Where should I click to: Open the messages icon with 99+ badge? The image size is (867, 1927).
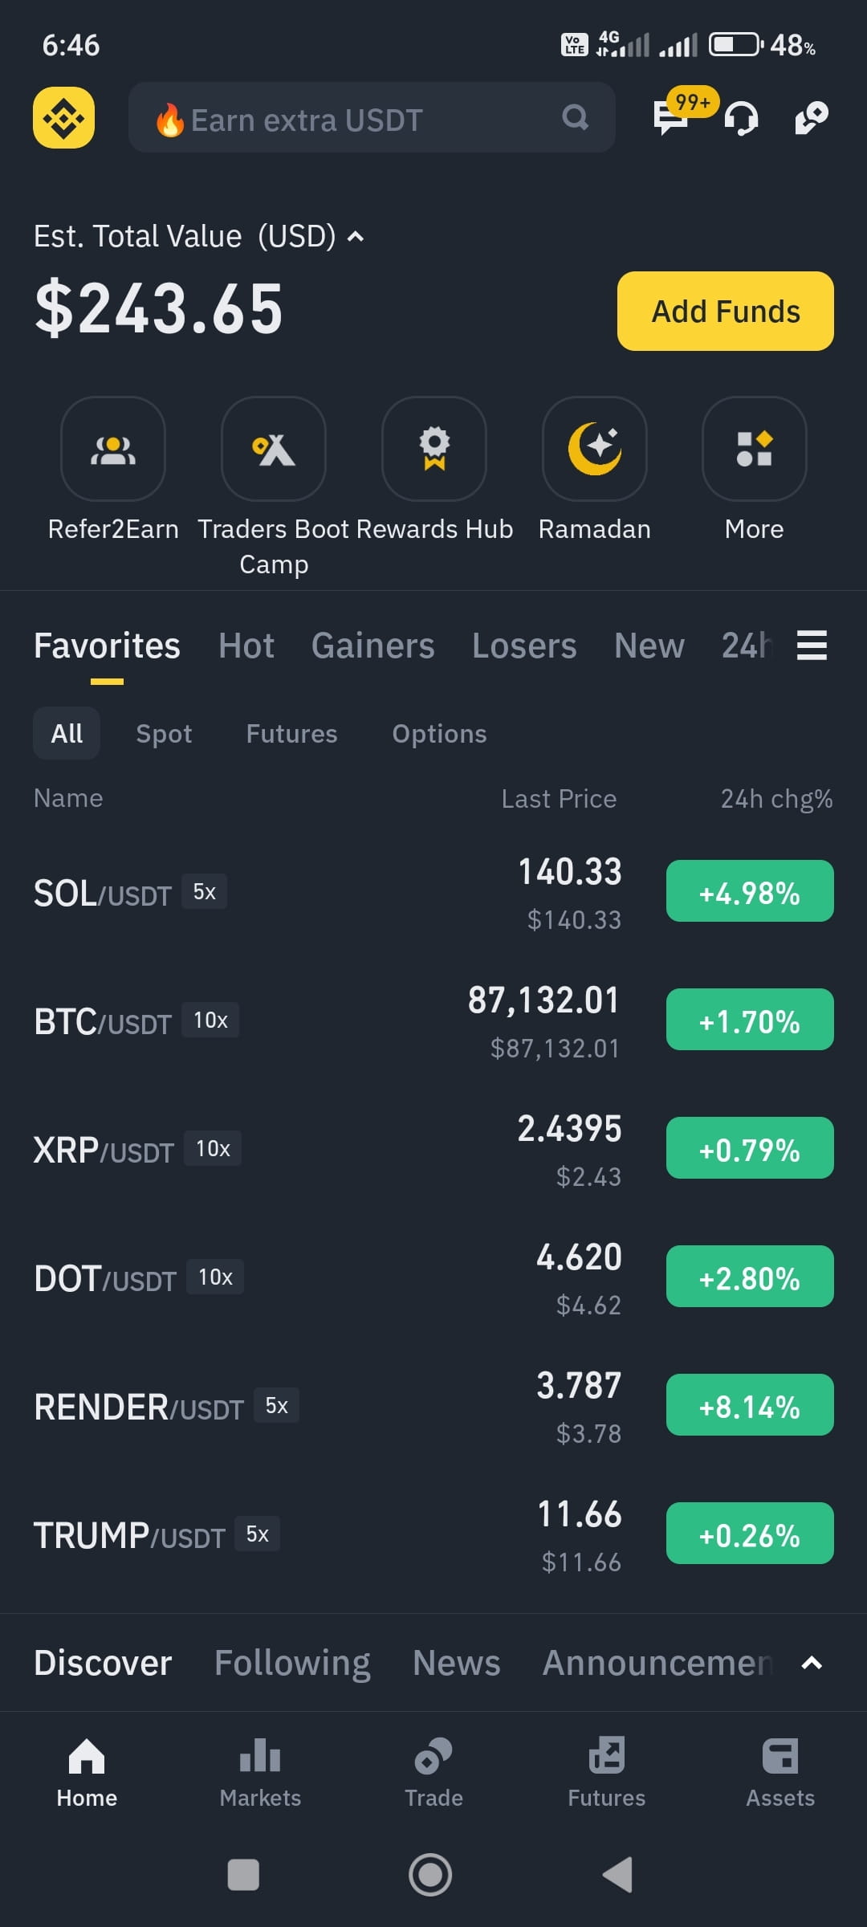(671, 117)
